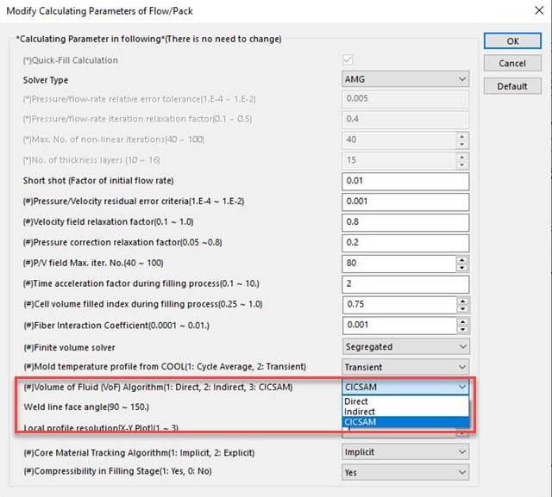Open the Solver Type AMG dropdown

point(405,79)
